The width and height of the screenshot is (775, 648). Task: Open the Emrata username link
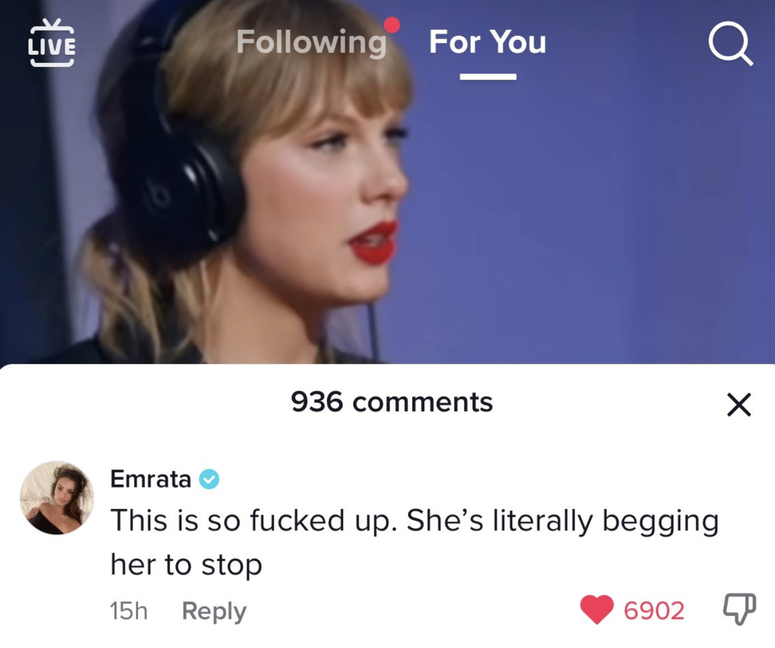[x=150, y=479]
